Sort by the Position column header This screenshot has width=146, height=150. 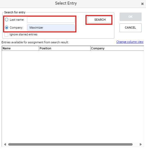click(65, 48)
